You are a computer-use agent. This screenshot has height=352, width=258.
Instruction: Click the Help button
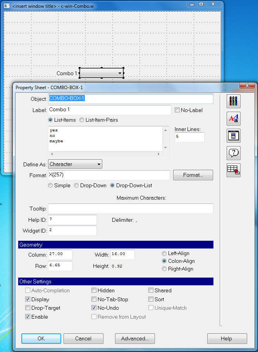(x=227, y=338)
